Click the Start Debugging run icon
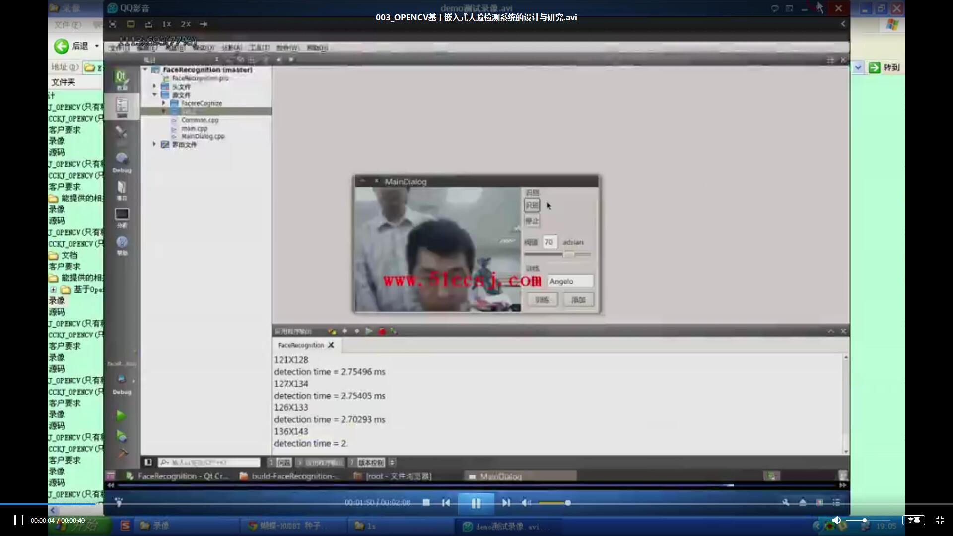The height and width of the screenshot is (536, 953). [121, 436]
